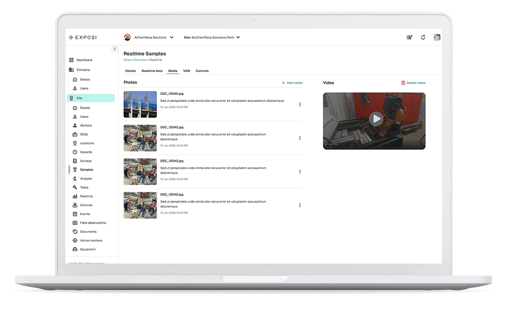Screen dimensions: 505x313
Task: Open Field observations camera item
Action: pos(93,223)
